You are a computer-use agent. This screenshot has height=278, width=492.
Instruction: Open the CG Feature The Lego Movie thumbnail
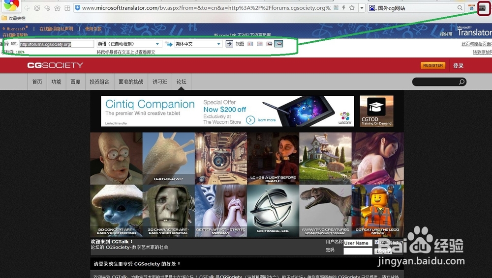(378, 211)
